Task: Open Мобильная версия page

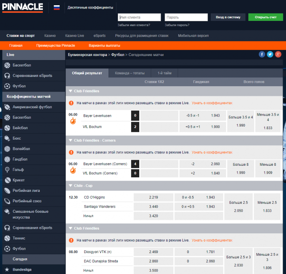Action: [193, 35]
